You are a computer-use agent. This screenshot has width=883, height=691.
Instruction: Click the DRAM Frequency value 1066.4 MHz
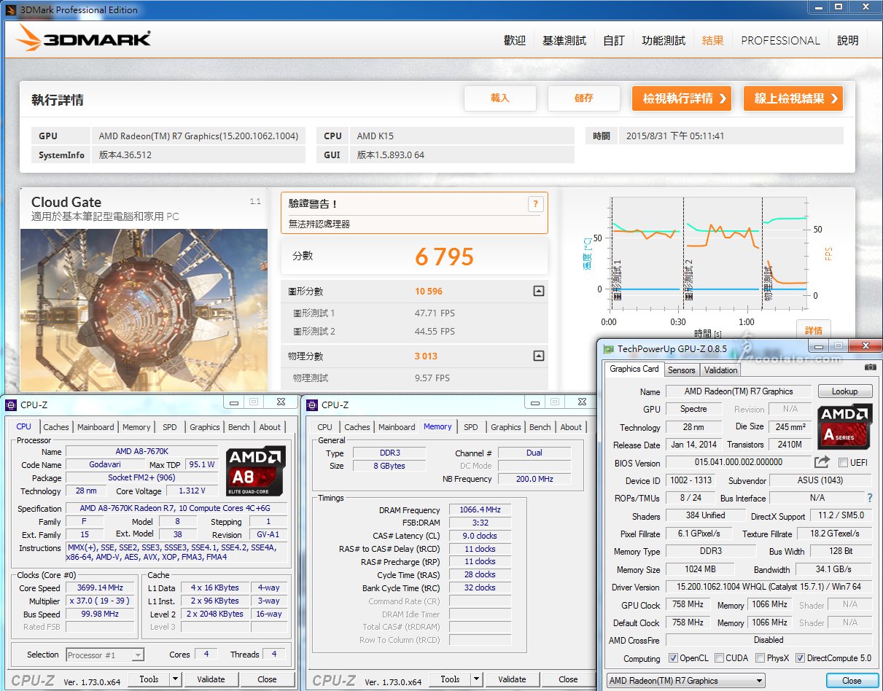click(481, 510)
